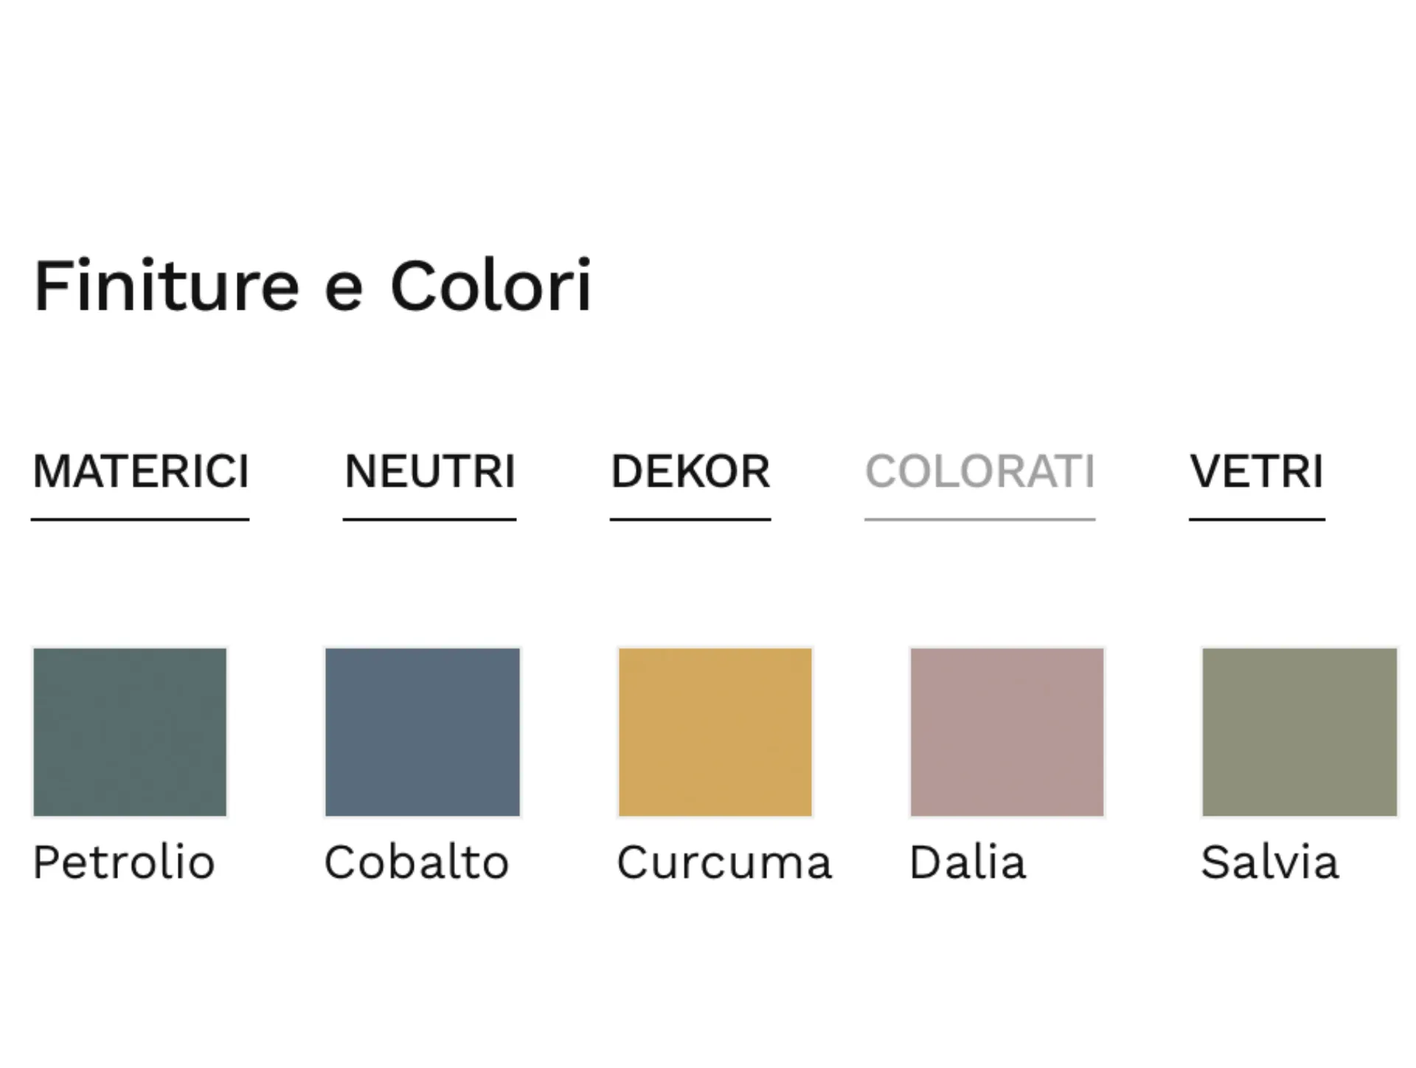Open the NEUTRI finishes tab

(x=430, y=471)
